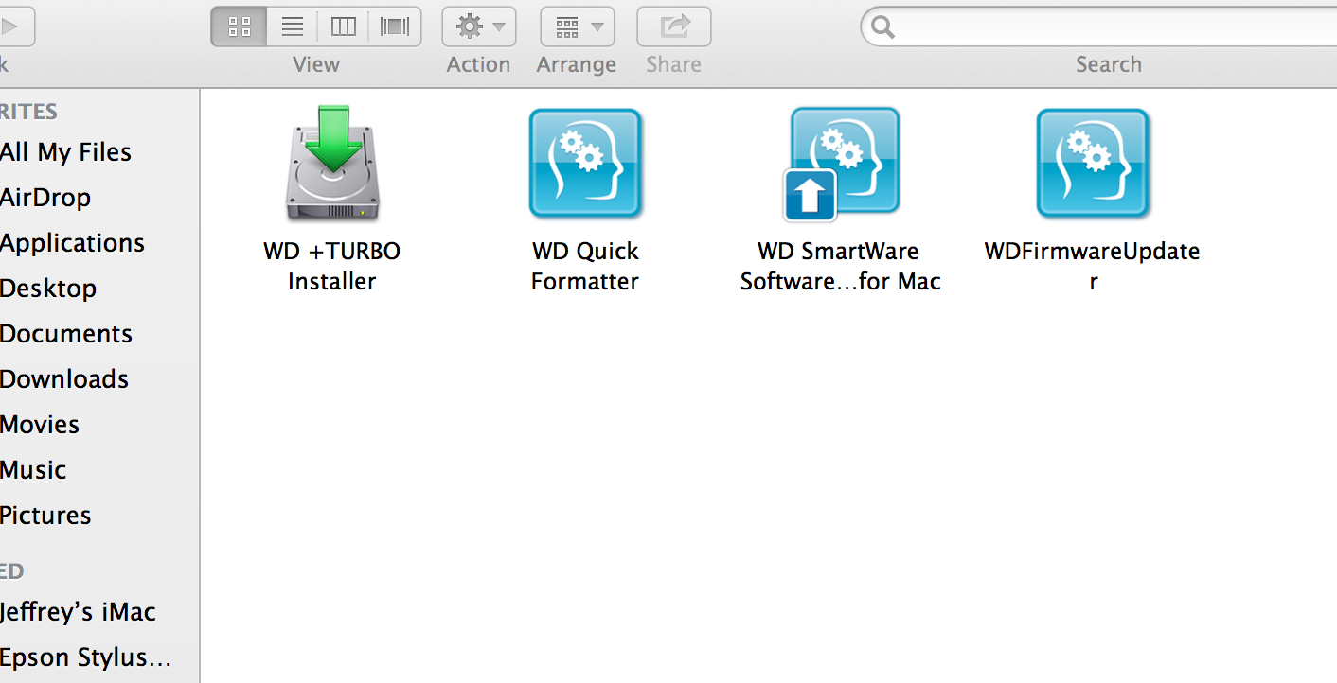This screenshot has height=683, width=1337.
Task: Click the magnifying glass search icon
Action: pyautogui.click(x=882, y=27)
